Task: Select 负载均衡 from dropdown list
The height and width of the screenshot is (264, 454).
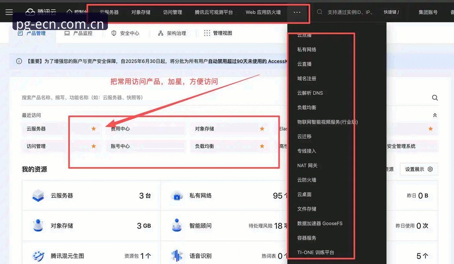Action: coord(307,108)
